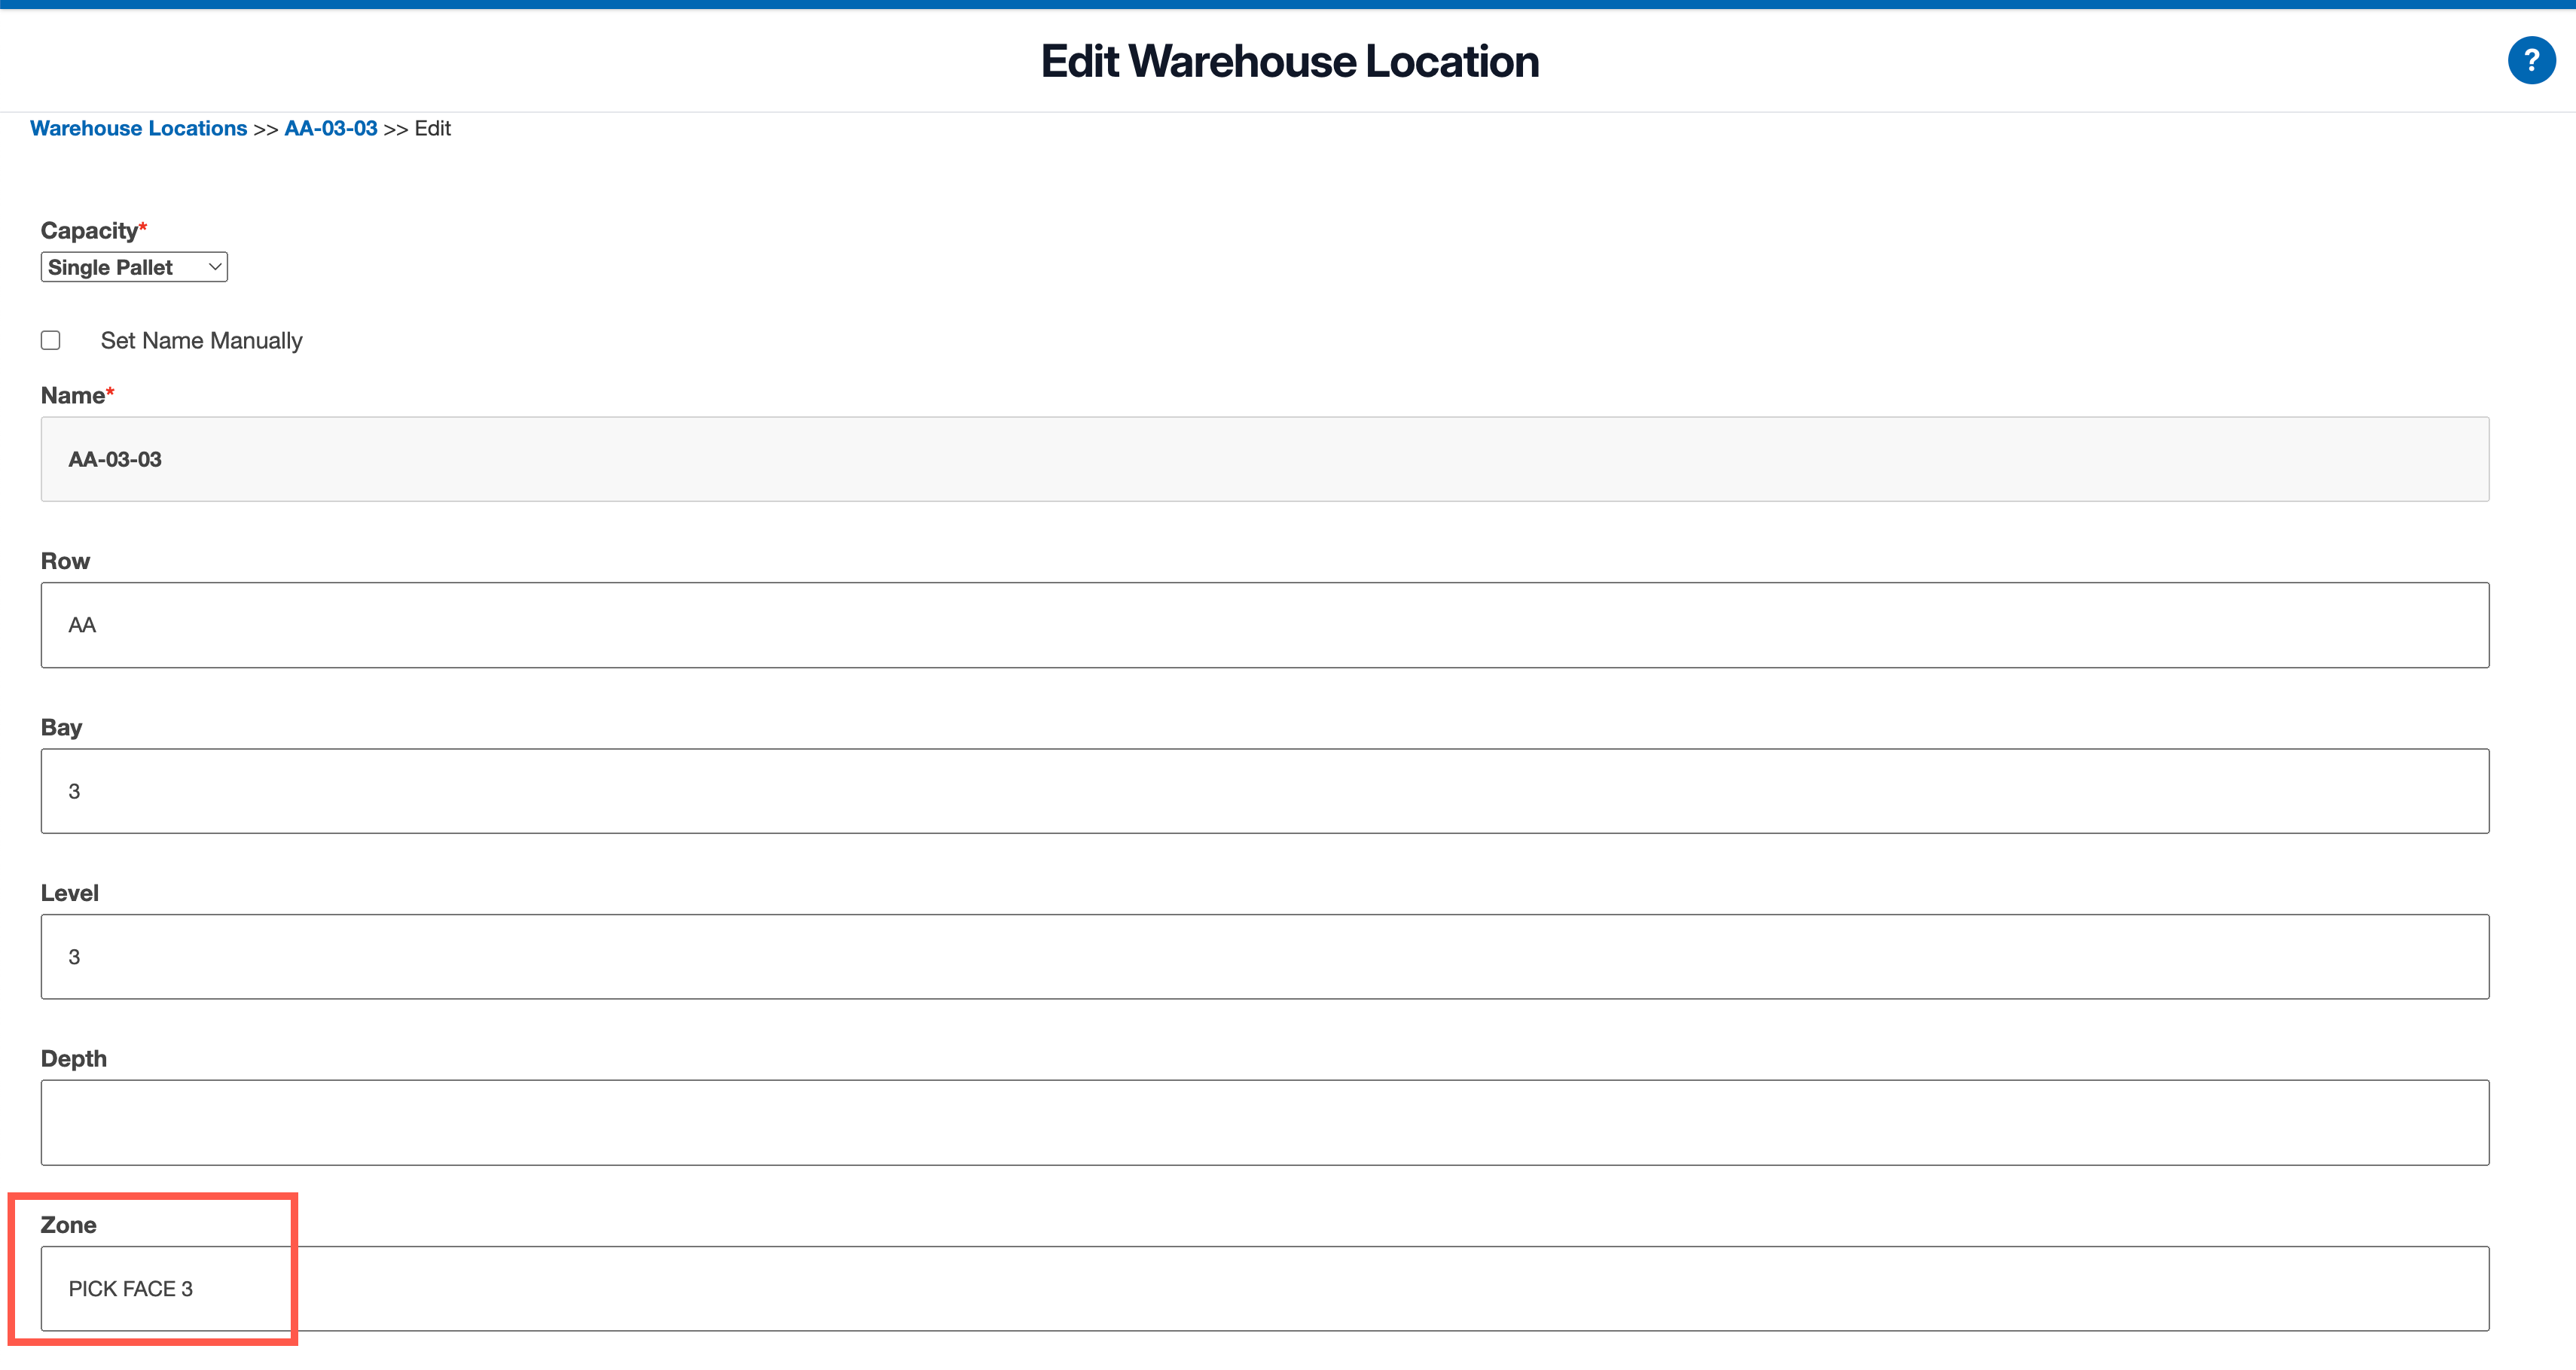This screenshot has width=2576, height=1370.
Task: Open the Capacity dropdown
Action: click(133, 266)
